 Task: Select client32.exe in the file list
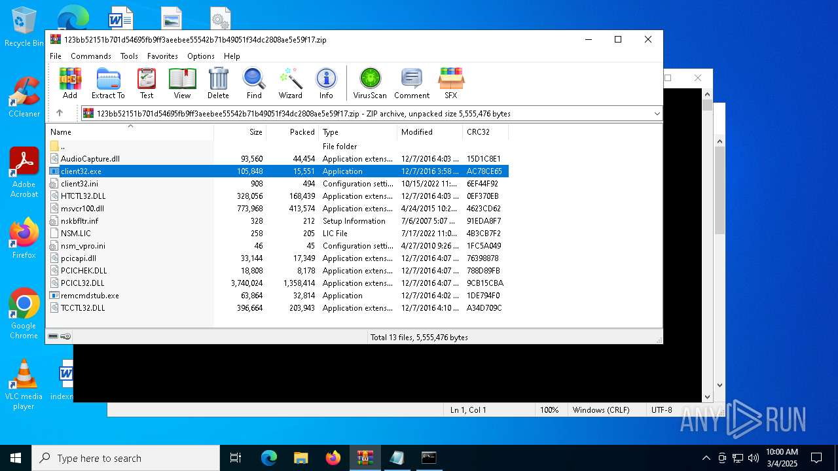(x=278, y=171)
